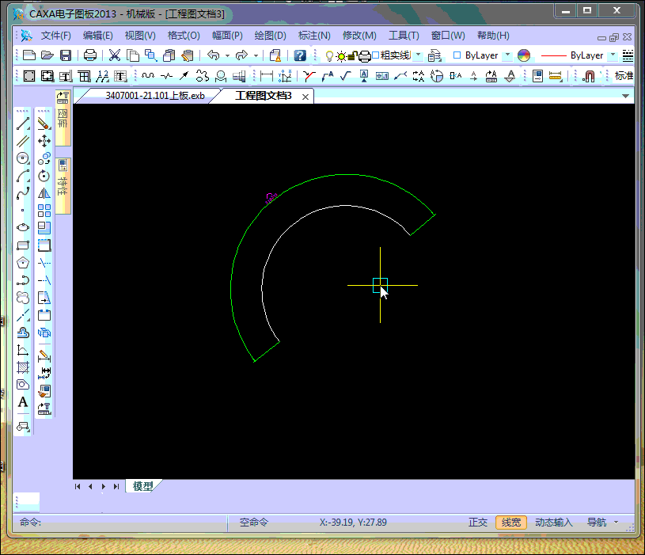Click the New document icon

click(x=29, y=55)
